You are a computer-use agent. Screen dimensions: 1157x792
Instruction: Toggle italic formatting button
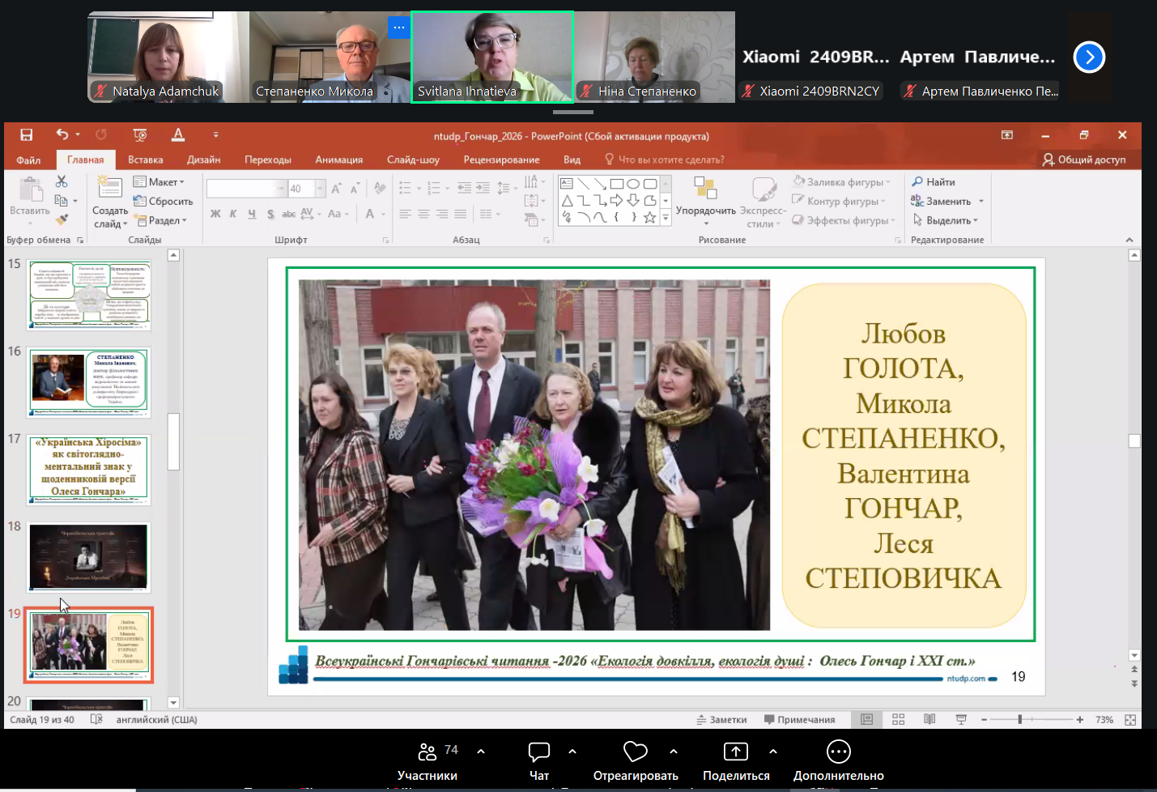point(233,214)
